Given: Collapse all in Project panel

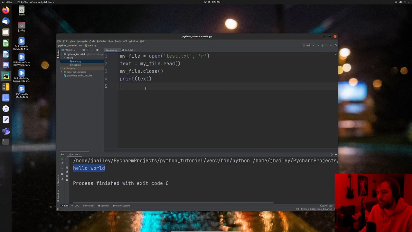Looking at the screenshot, I should click(x=92, y=50).
